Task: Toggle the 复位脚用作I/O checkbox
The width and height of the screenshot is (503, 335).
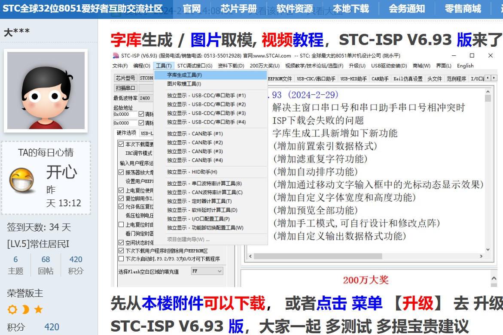Action: (x=121, y=198)
